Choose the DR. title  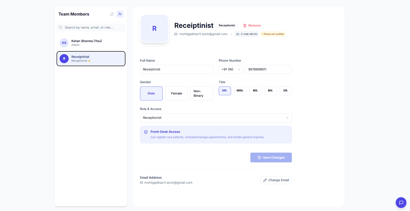coord(286,91)
